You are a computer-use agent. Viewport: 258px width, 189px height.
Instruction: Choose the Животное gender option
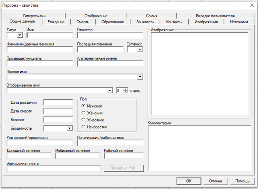[x=83, y=120]
